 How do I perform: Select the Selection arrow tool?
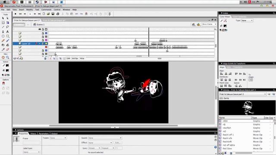(x=3, y=18)
